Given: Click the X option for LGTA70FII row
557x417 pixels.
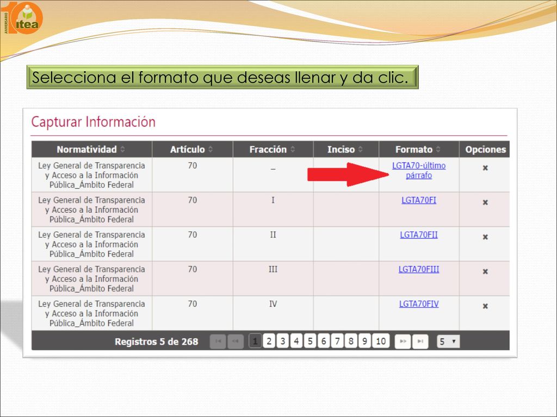Looking at the screenshot, I should (x=485, y=237).
